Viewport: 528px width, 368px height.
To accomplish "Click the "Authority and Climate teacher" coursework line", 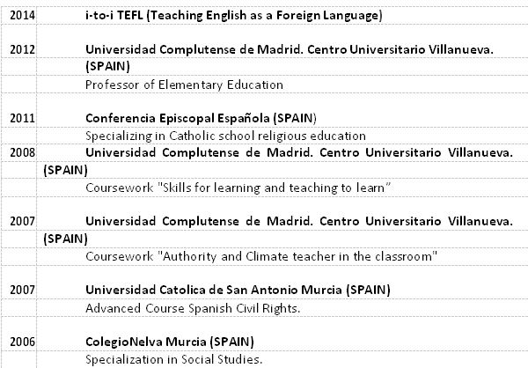I will pyautogui.click(x=261, y=255).
